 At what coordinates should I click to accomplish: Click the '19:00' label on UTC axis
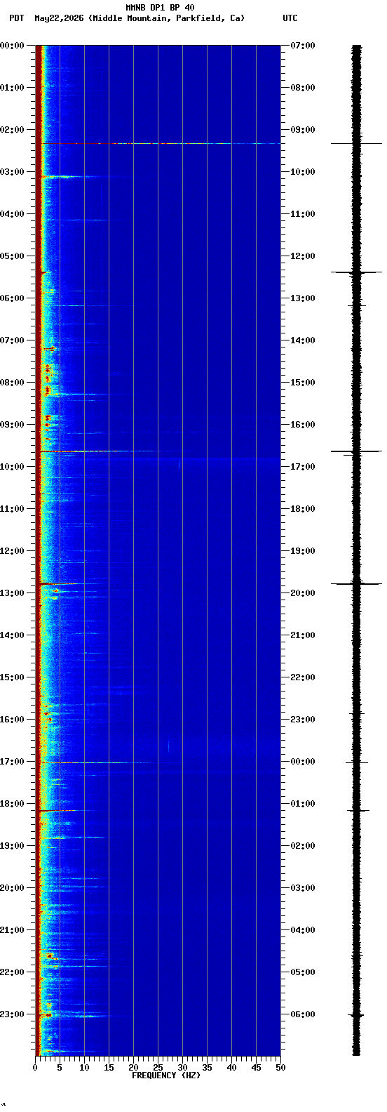tap(303, 551)
